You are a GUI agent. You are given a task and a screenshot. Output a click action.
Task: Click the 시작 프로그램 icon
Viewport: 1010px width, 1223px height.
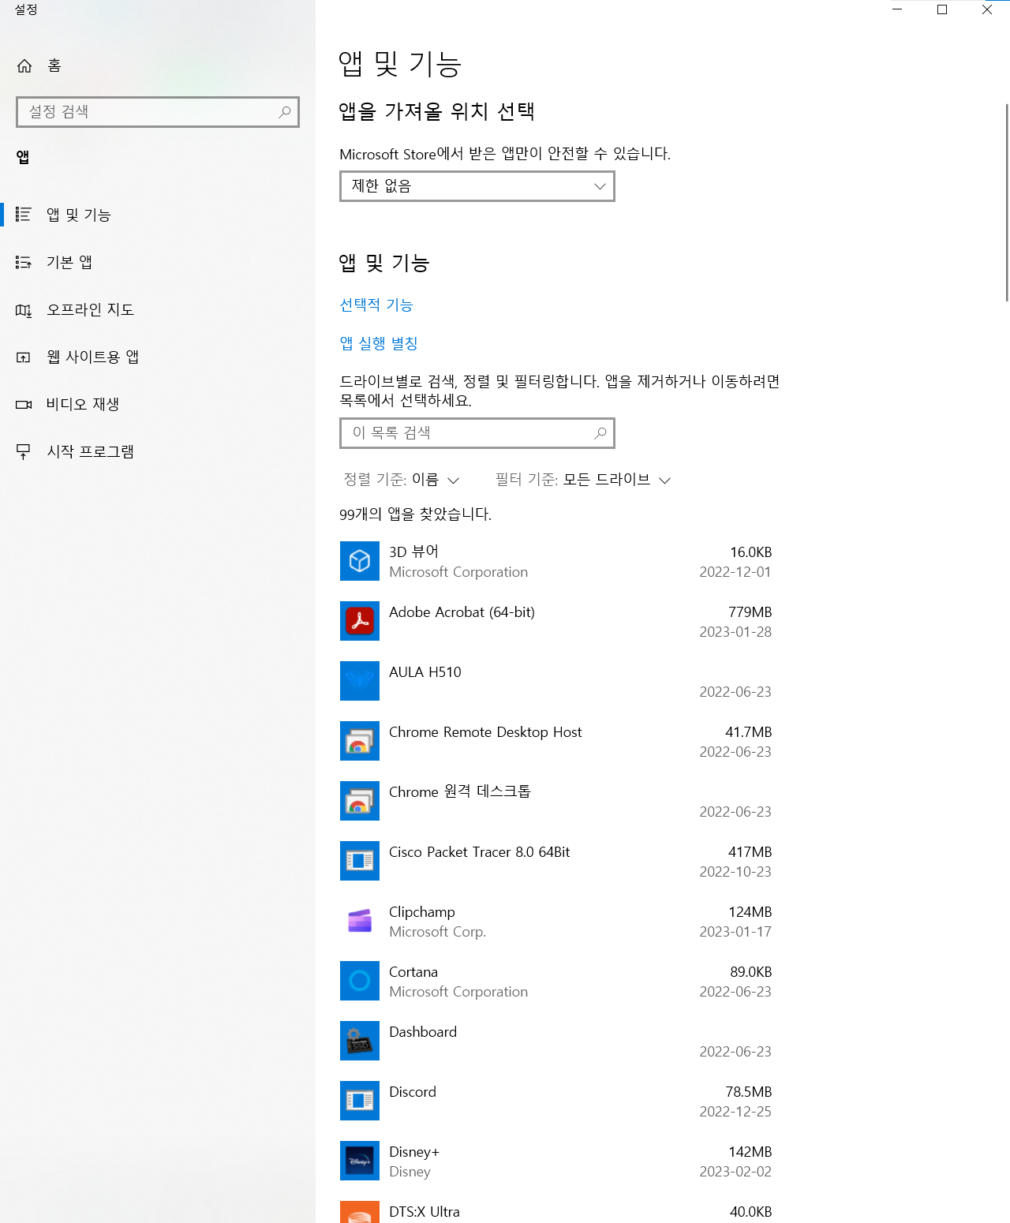[24, 452]
